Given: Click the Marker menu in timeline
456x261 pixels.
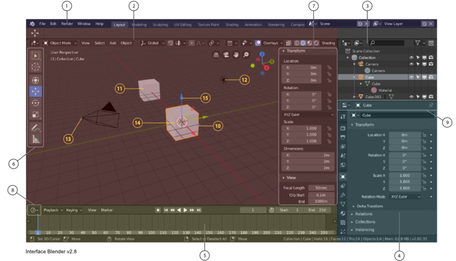Looking at the screenshot, I should (x=107, y=210).
